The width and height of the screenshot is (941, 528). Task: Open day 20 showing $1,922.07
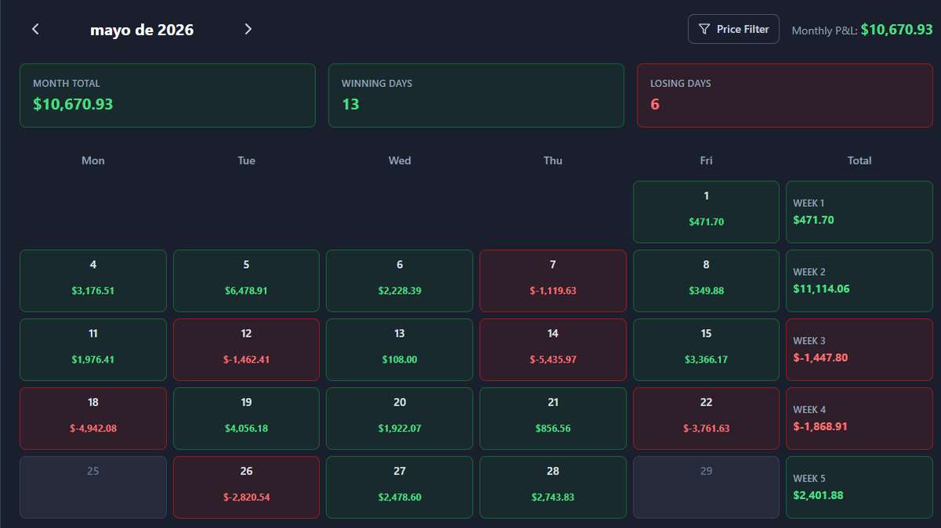click(400, 418)
